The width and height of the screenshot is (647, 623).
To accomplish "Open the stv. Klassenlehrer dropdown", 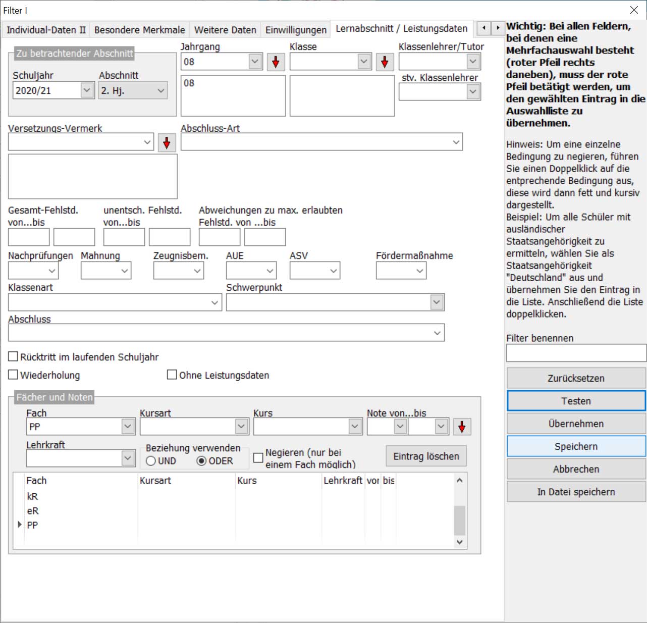I will (x=473, y=91).
